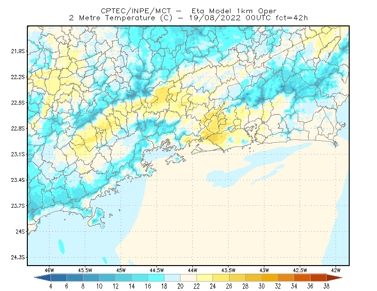Image resolution: width=377 pixels, height=291 pixels.
Task: Select the cyan swatch between 16 and 18
Action: (156, 278)
